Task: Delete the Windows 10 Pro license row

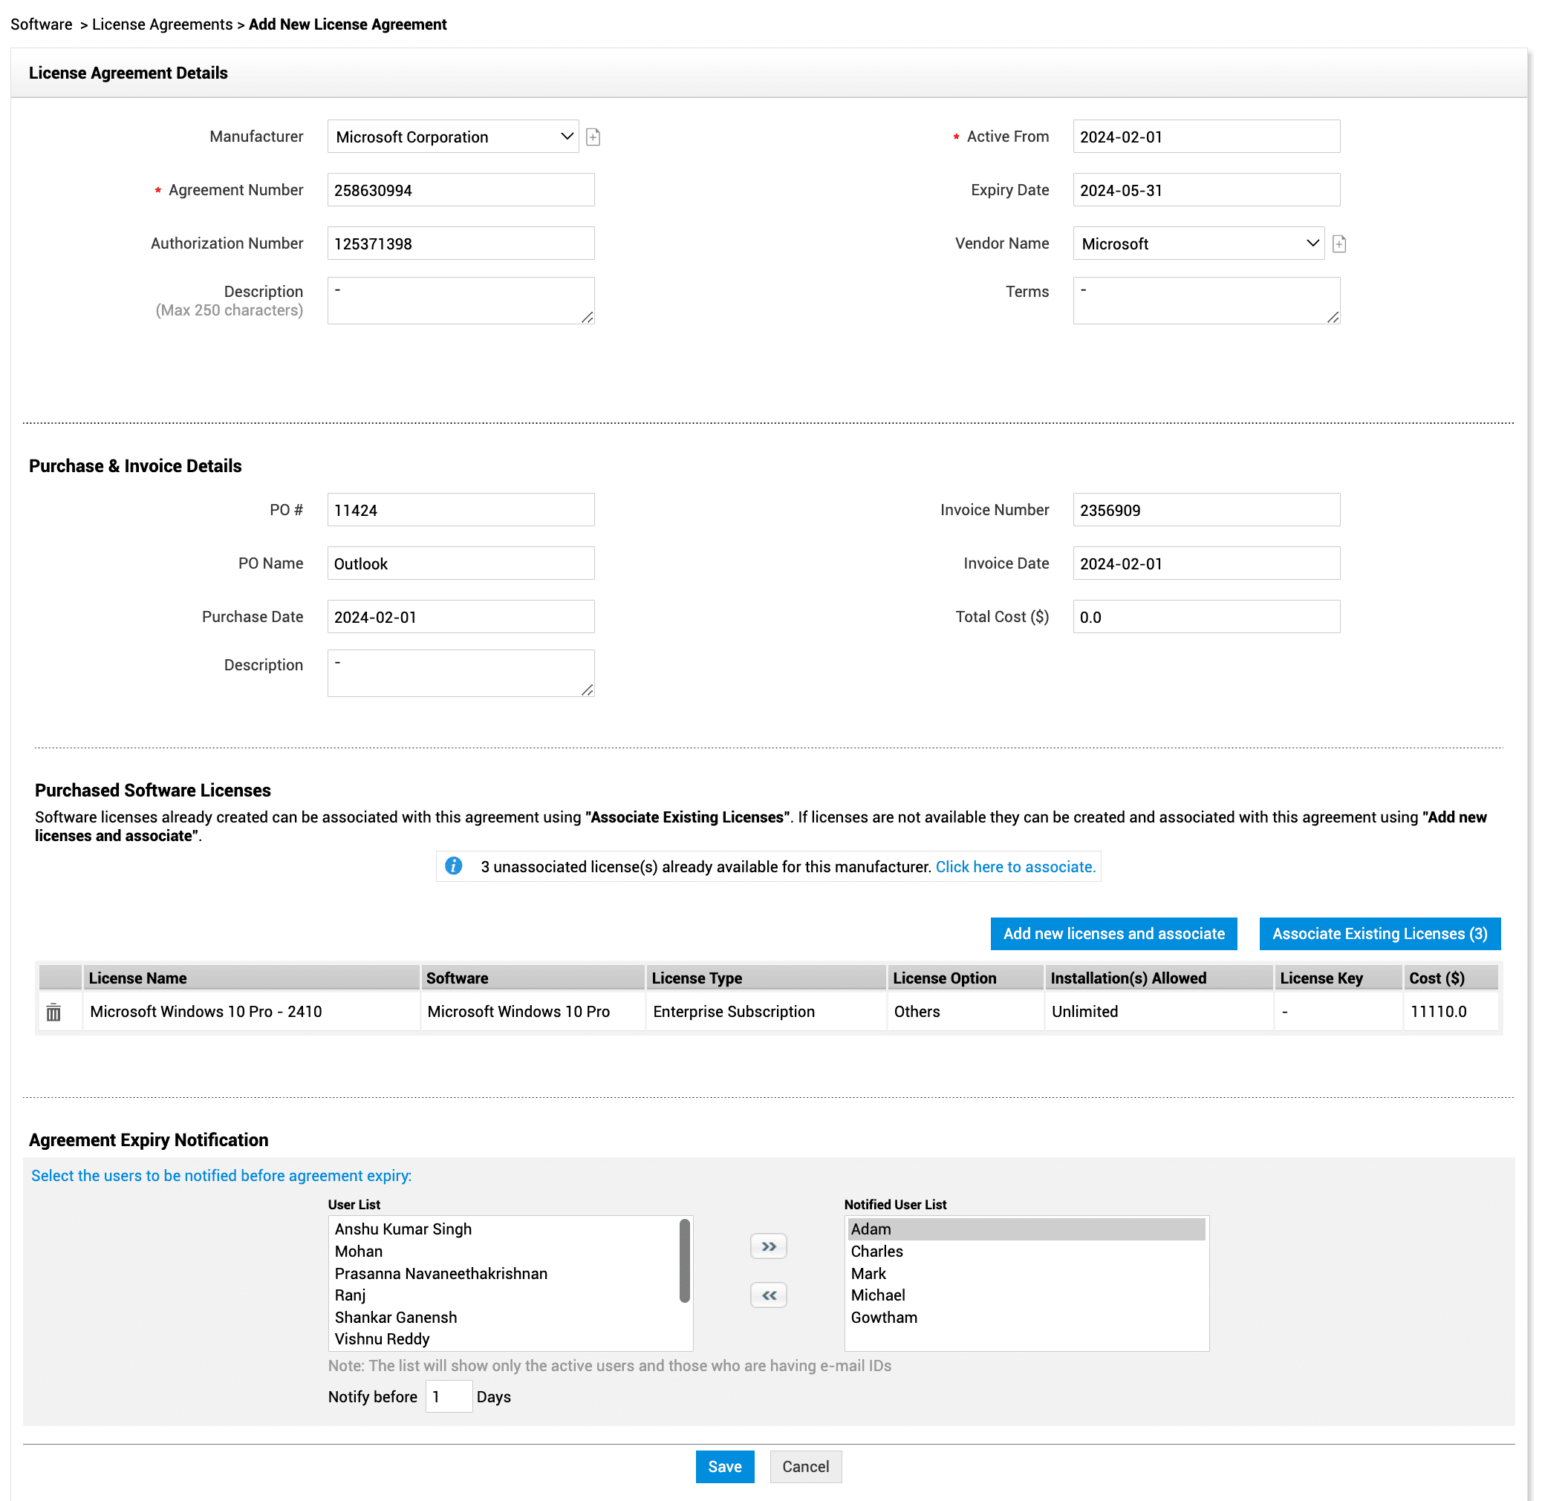Action: [53, 1013]
